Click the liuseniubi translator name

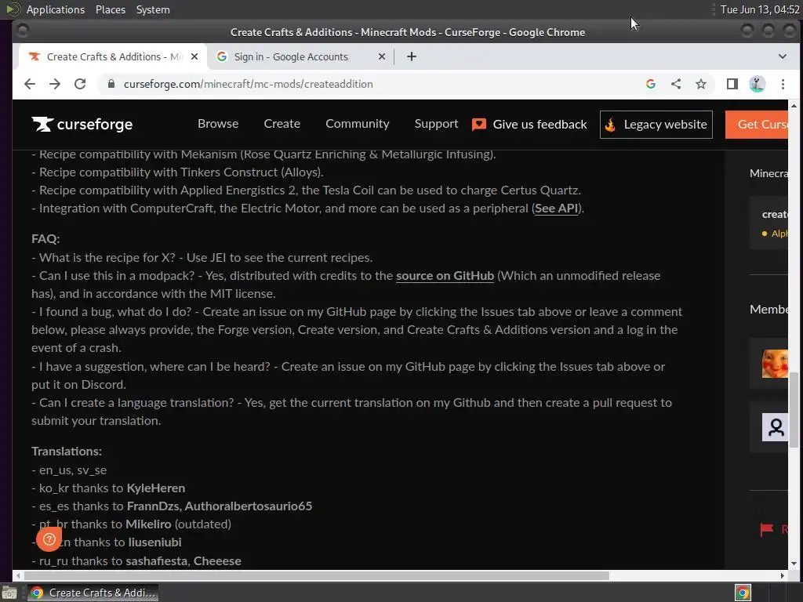[154, 542]
